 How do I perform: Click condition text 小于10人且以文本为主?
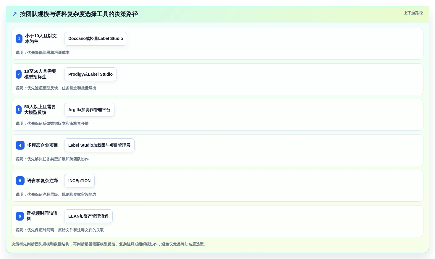point(41,39)
